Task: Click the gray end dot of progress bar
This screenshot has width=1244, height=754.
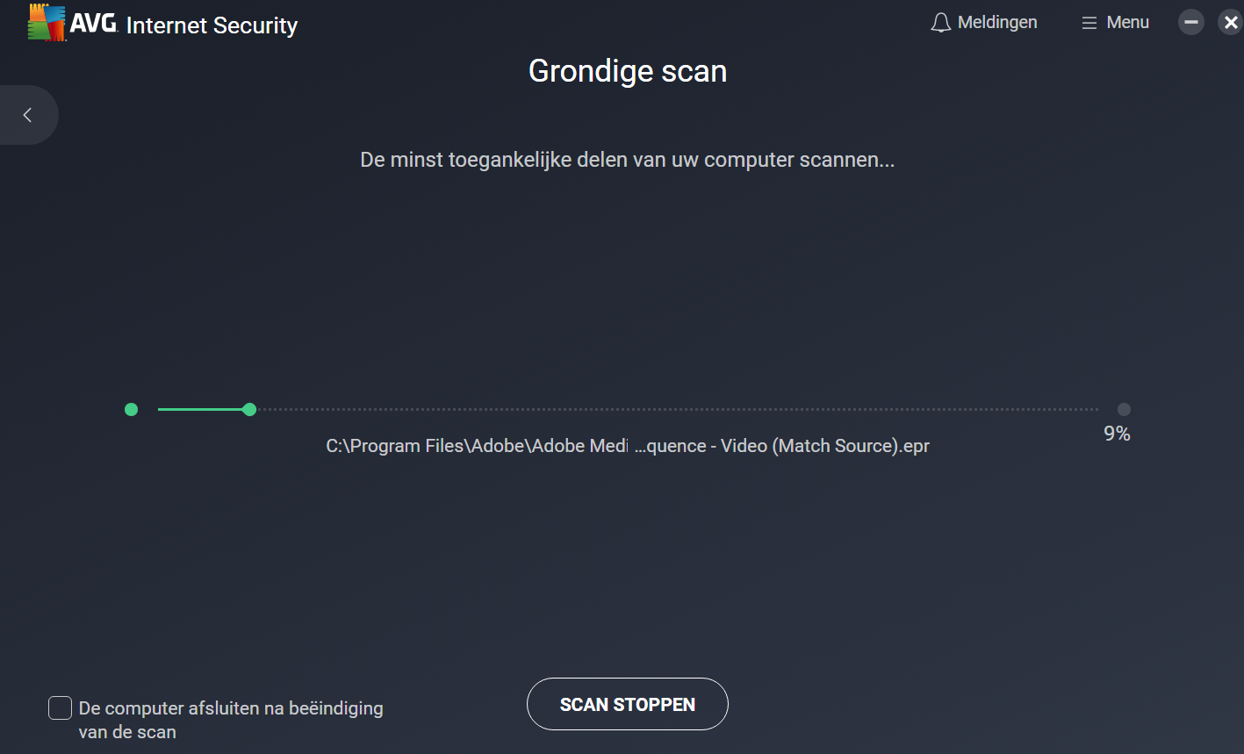Action: [1124, 409]
